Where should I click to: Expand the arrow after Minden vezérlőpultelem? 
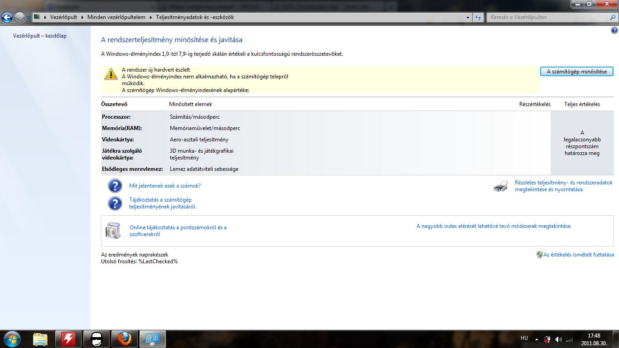pos(150,17)
